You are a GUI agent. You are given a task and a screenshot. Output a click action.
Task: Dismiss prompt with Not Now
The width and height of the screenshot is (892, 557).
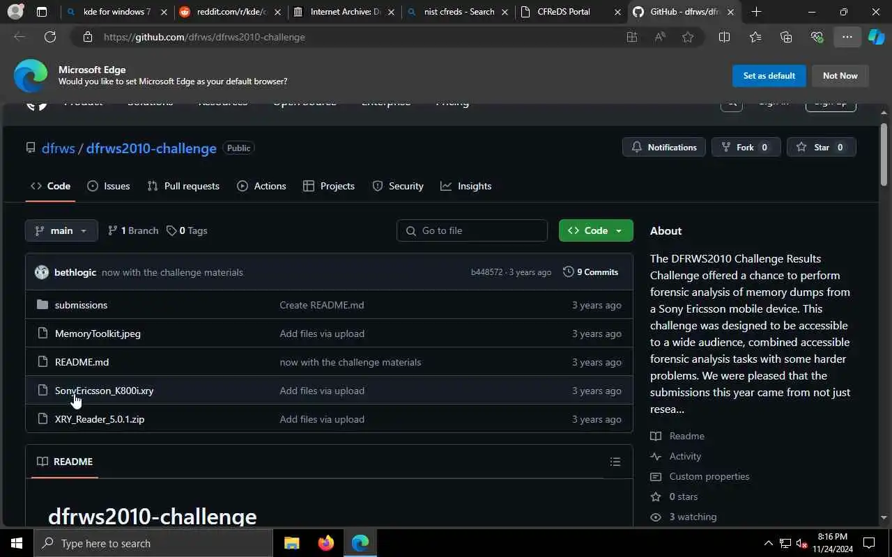pyautogui.click(x=840, y=76)
